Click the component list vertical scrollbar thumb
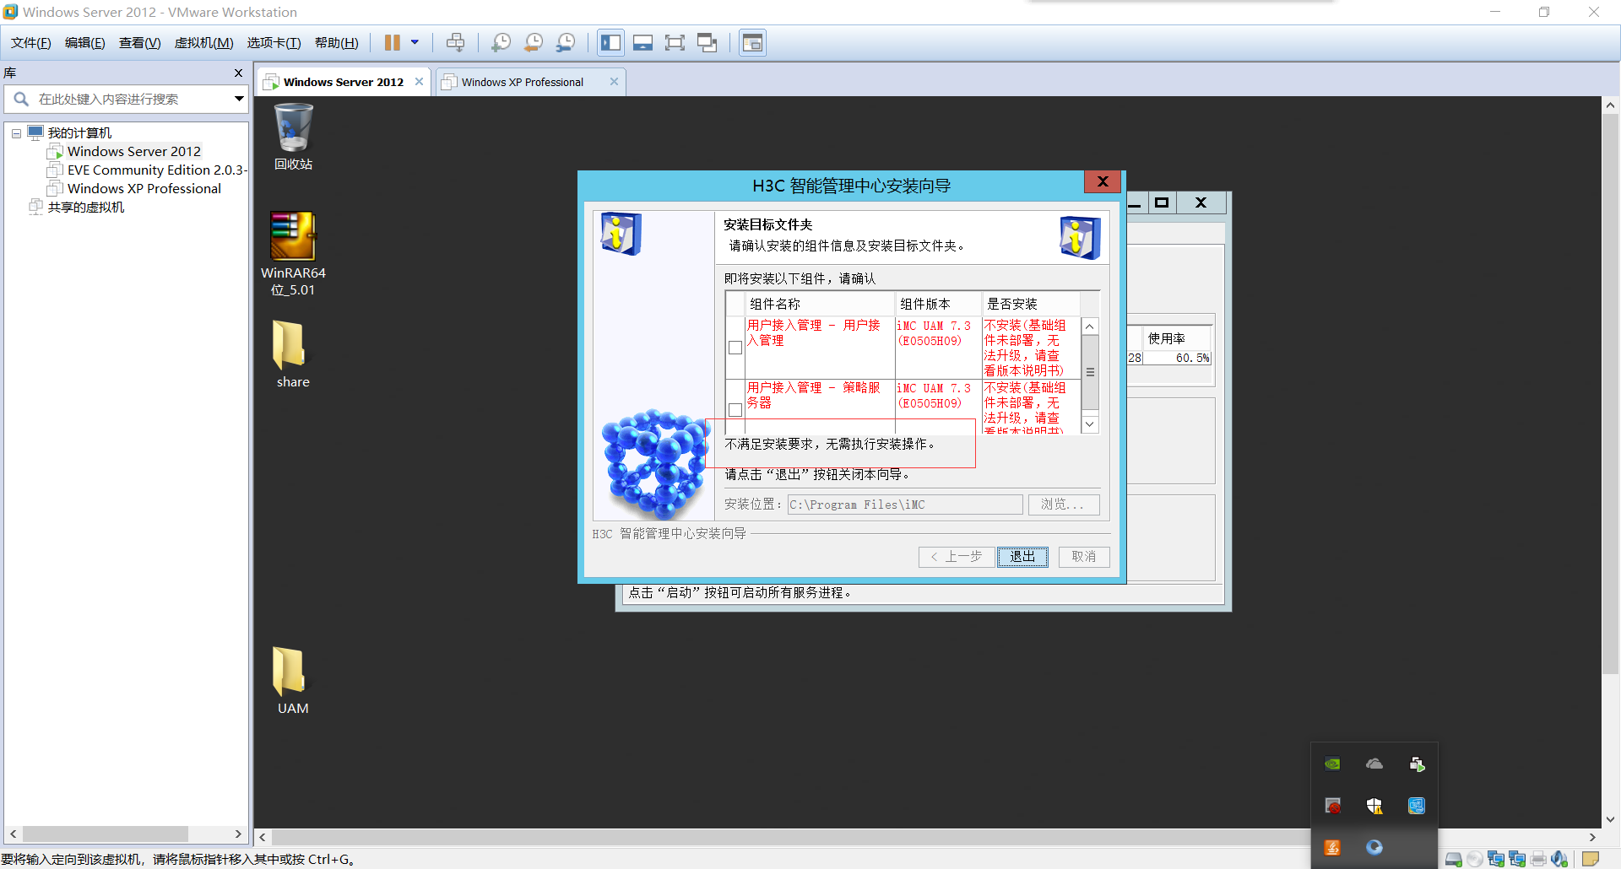1621x869 pixels. [1090, 372]
